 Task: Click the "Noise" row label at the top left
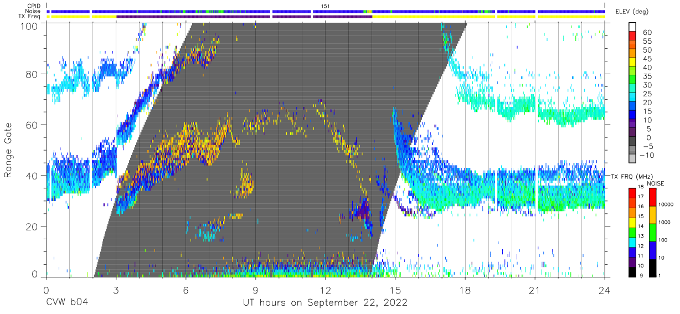33,11
